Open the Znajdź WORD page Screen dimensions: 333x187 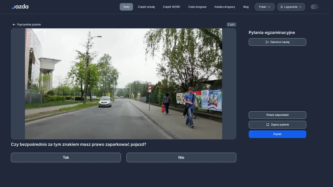pos(171,7)
